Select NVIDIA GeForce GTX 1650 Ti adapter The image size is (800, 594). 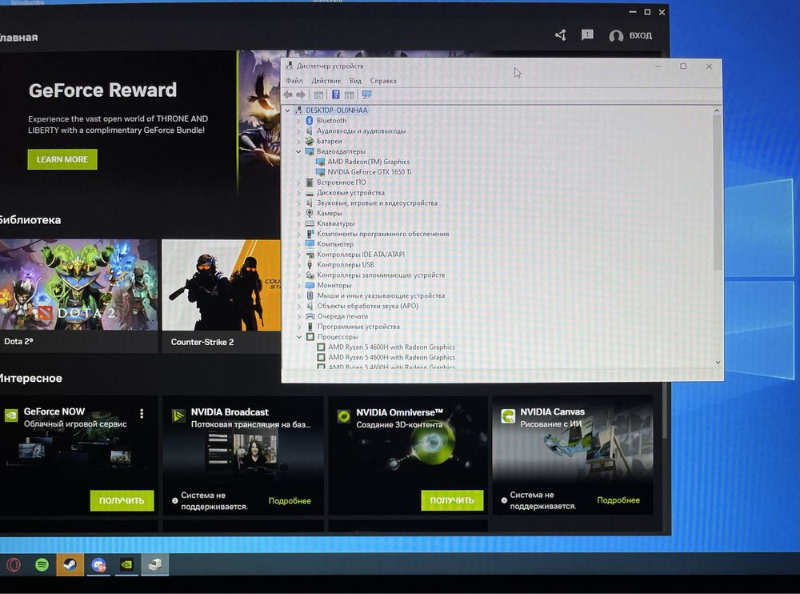(x=370, y=171)
